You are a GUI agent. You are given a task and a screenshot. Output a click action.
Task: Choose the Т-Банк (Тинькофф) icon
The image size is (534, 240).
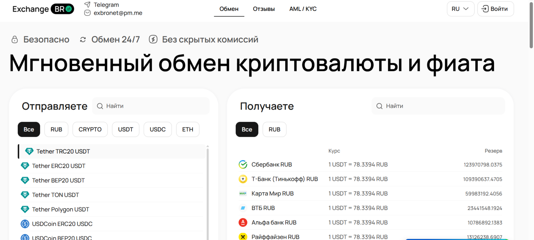point(243,179)
